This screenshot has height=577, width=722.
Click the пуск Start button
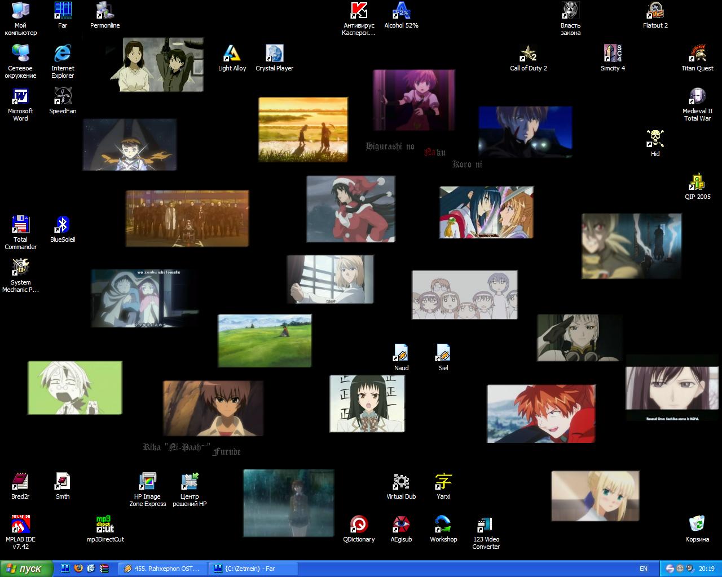27,569
